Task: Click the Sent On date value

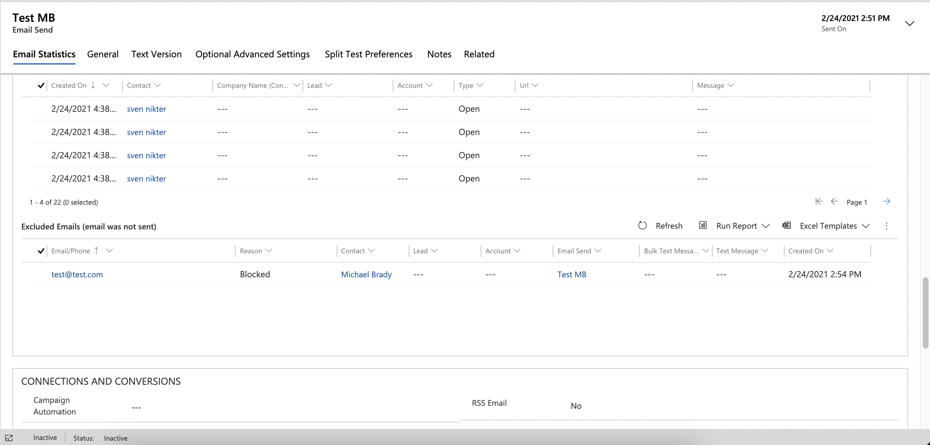Action: tap(855, 18)
